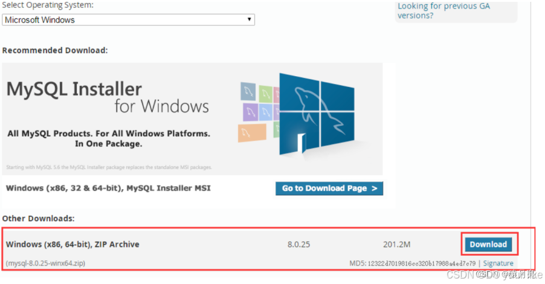Select the file name mysql-8.0.25-winx64.zip
Screen dimensions: 545x284
[x=45, y=263]
